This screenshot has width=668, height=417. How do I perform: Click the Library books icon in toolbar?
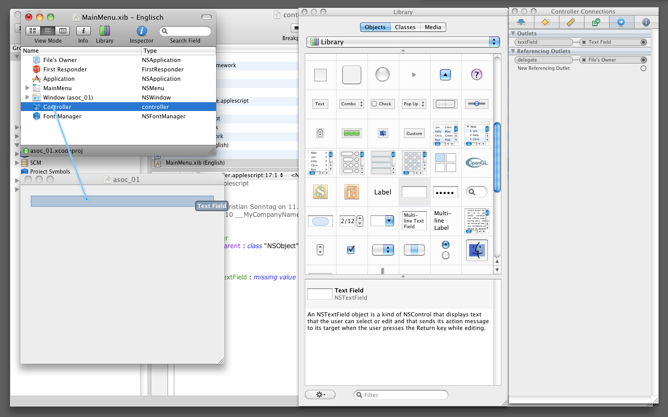(104, 31)
